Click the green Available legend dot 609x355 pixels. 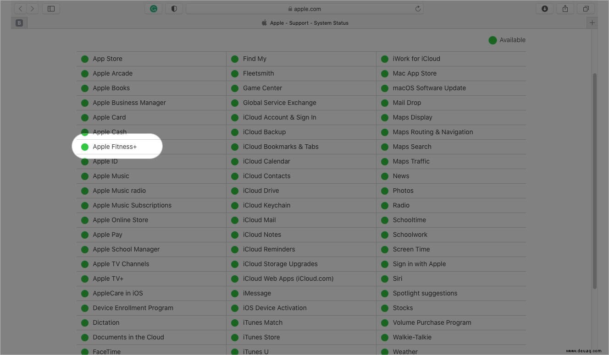pos(493,40)
